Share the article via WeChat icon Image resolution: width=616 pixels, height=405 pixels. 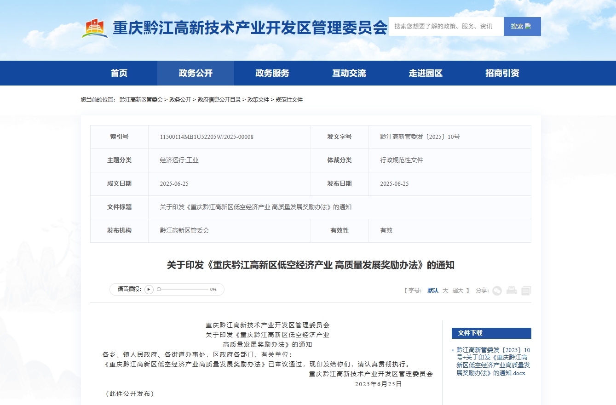[x=497, y=291]
